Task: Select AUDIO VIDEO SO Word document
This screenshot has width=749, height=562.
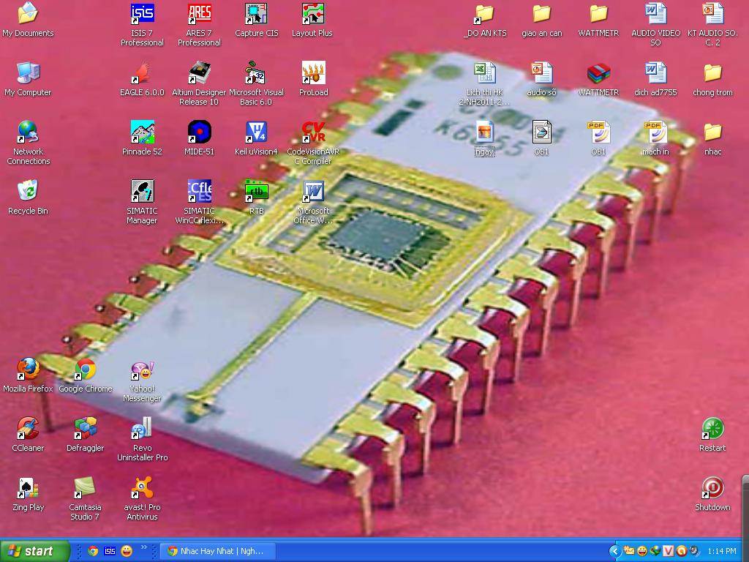Action: pos(656,13)
